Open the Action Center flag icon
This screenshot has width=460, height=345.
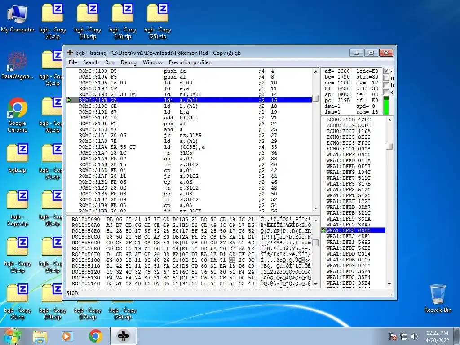393,336
